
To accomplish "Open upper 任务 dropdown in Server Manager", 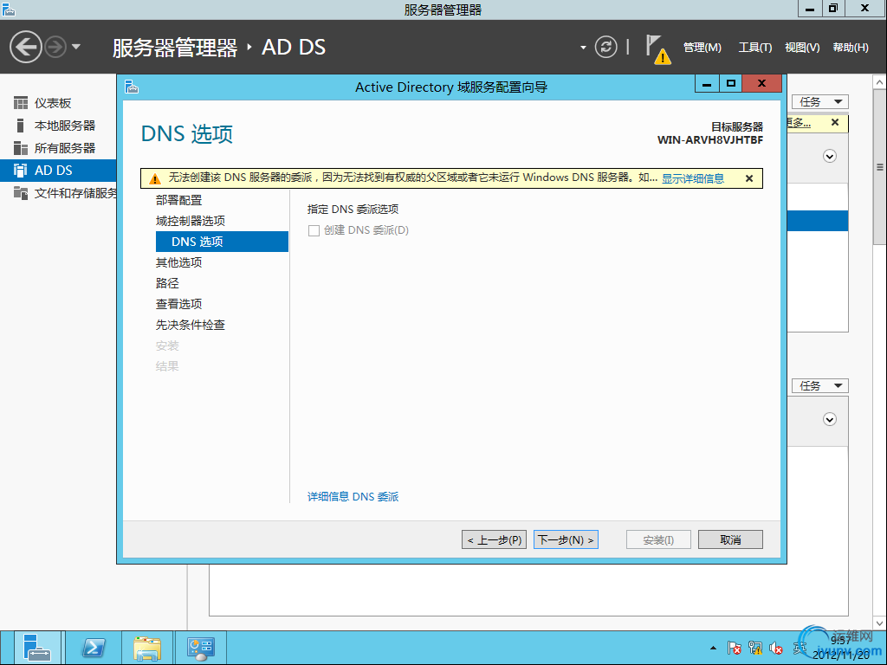I will point(819,102).
